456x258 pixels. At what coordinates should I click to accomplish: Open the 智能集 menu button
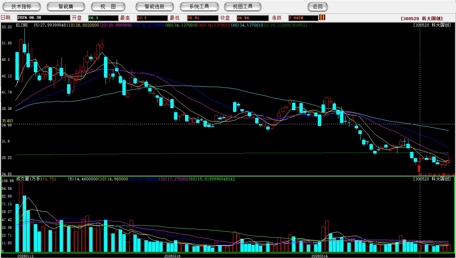click(66, 6)
